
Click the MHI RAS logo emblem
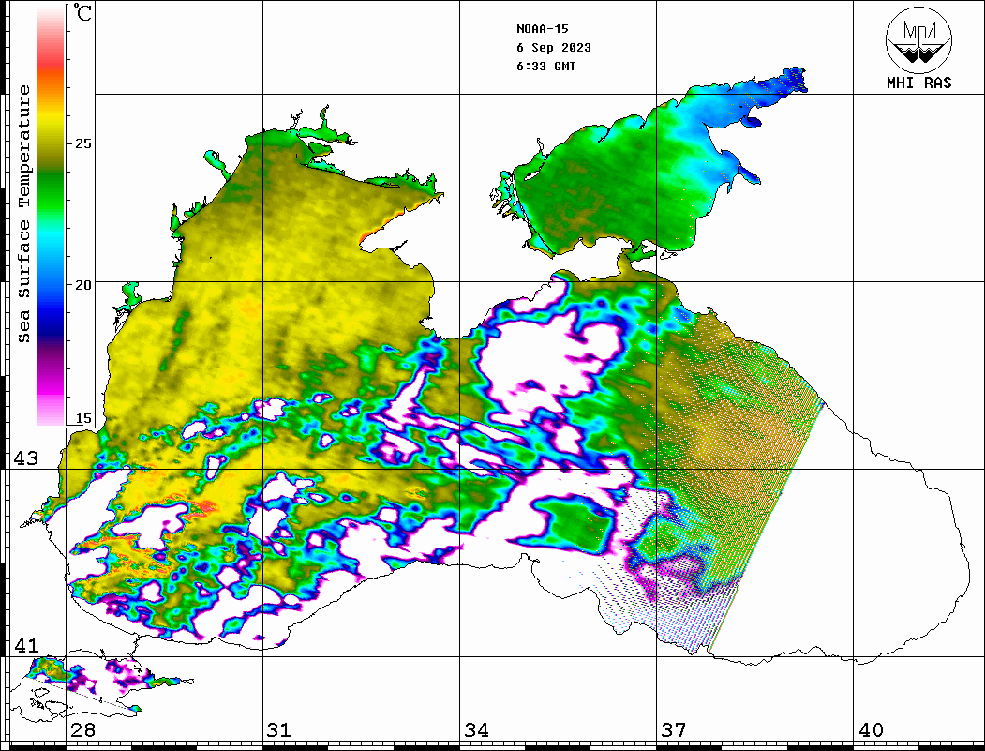tap(918, 39)
